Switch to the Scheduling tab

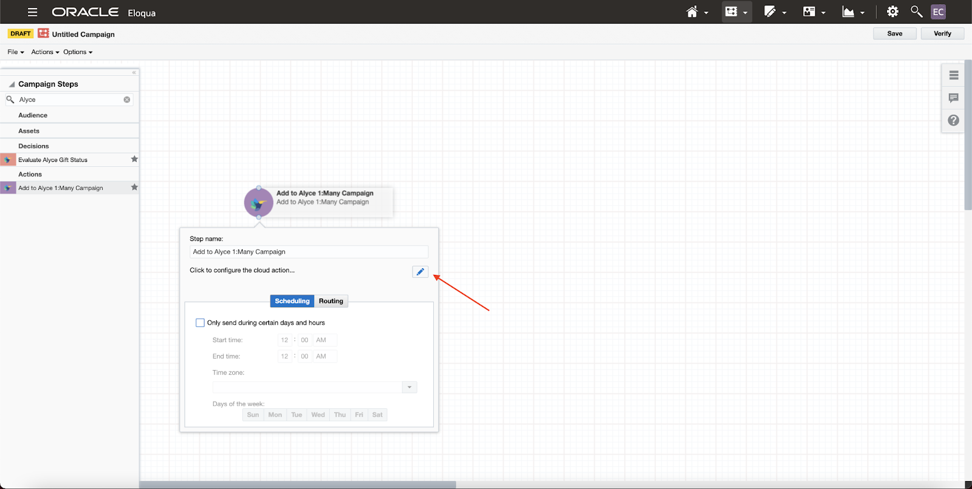coord(292,301)
